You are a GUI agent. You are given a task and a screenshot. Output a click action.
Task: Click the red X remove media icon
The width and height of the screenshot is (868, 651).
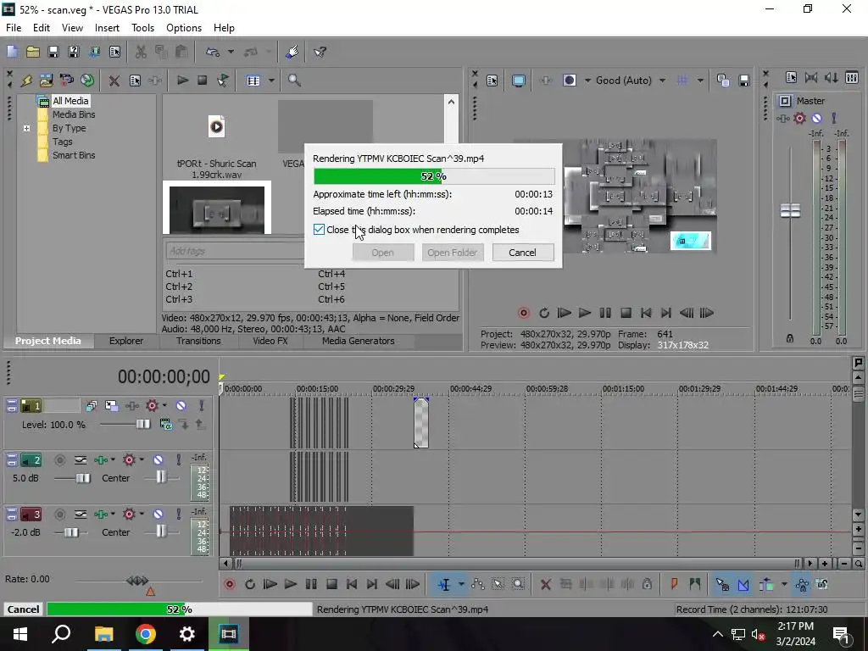[114, 81]
